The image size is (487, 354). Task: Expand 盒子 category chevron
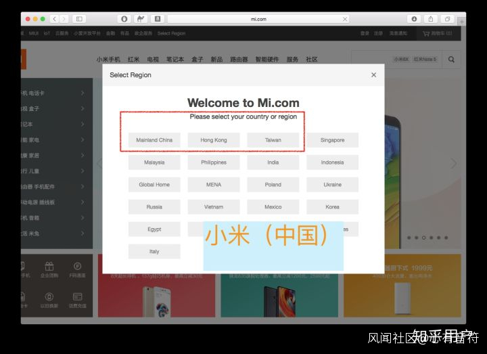[x=83, y=108]
